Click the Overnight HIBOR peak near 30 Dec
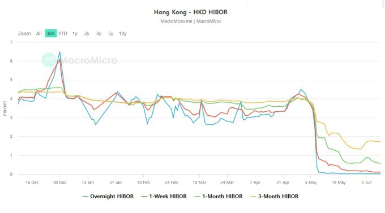Image resolution: width=385 pixels, height=213 pixels. 59,52
